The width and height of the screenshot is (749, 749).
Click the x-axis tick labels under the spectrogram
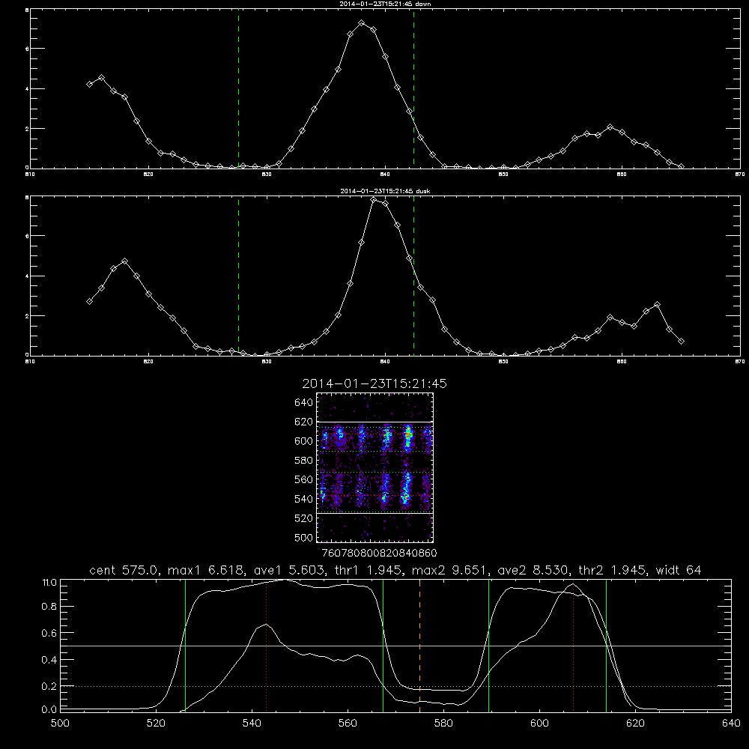(x=379, y=553)
